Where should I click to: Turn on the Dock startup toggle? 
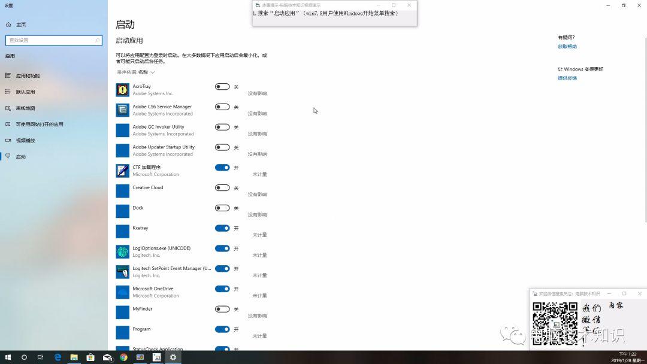(x=222, y=208)
